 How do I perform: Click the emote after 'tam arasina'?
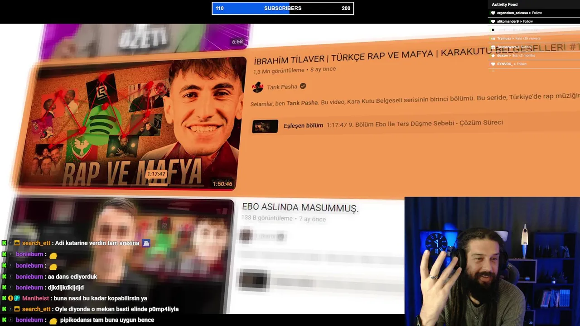146,243
